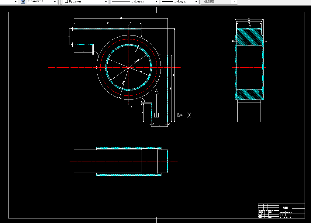
Task: Select the UCS Y-axis arrowhead
Action: (x=157, y=92)
